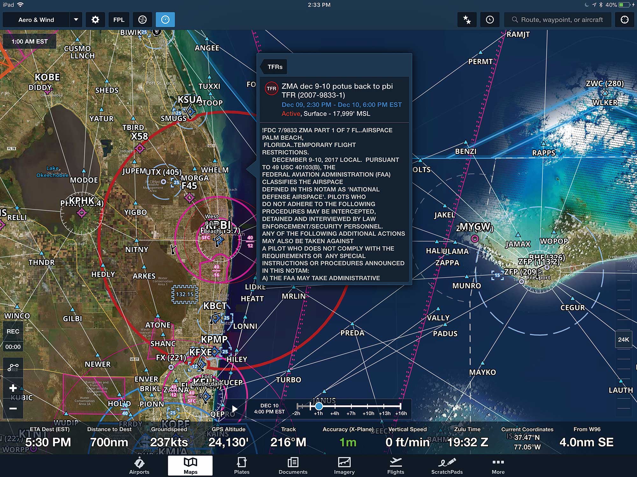
Task: Open the Plates tab
Action: [x=242, y=466]
